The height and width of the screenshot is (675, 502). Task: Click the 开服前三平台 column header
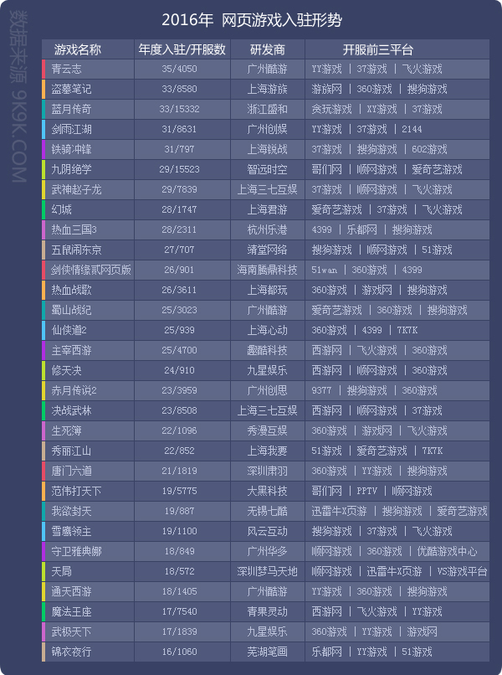[x=377, y=50]
